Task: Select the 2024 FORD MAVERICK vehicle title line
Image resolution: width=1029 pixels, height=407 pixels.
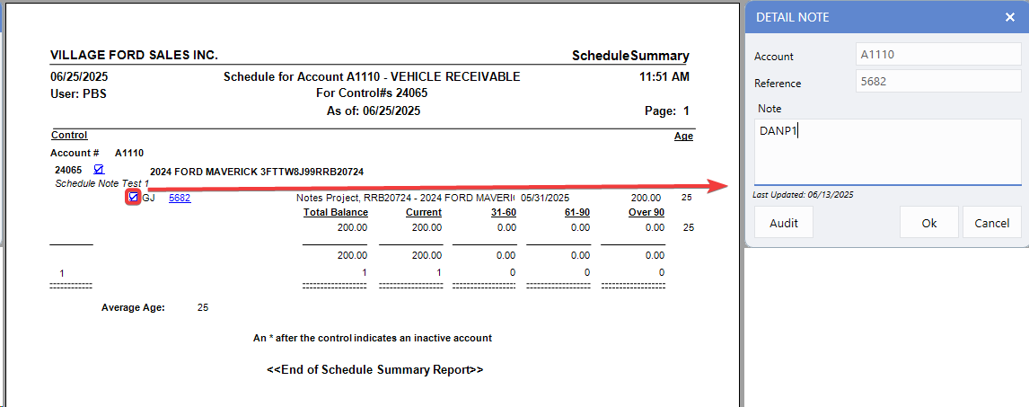Action: (x=256, y=172)
